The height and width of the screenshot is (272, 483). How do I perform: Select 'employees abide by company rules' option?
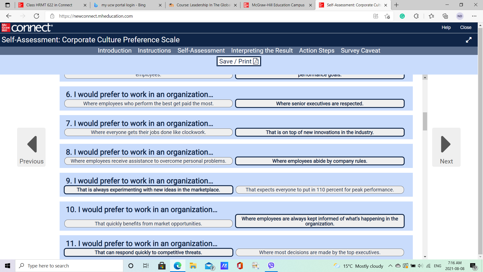coord(320,161)
